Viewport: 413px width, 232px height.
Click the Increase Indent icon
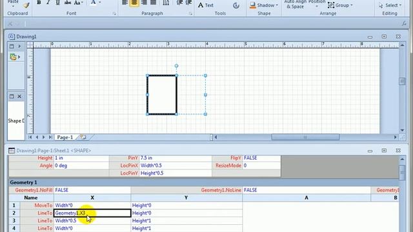188,3
